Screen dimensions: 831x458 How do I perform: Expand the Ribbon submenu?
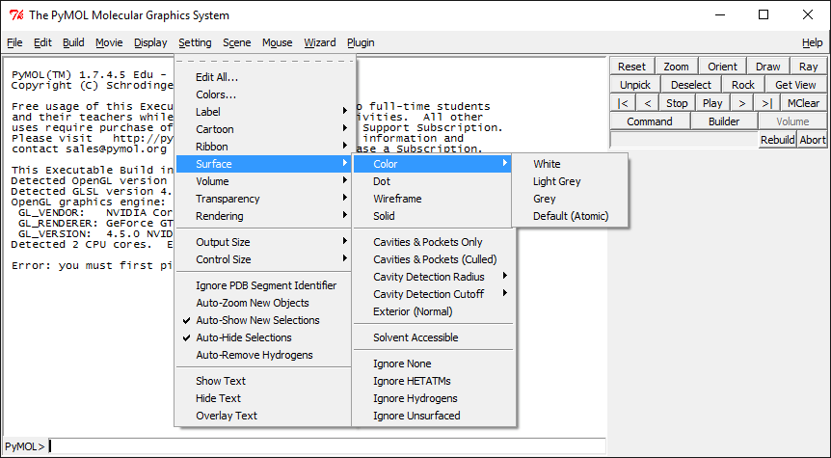point(263,147)
